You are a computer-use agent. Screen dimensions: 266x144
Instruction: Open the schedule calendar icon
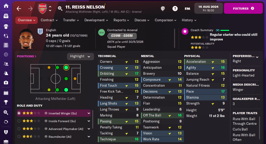[x=6, y=93]
